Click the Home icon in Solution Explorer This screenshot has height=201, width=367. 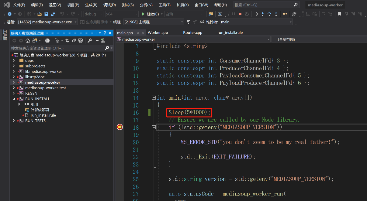tap(28, 41)
